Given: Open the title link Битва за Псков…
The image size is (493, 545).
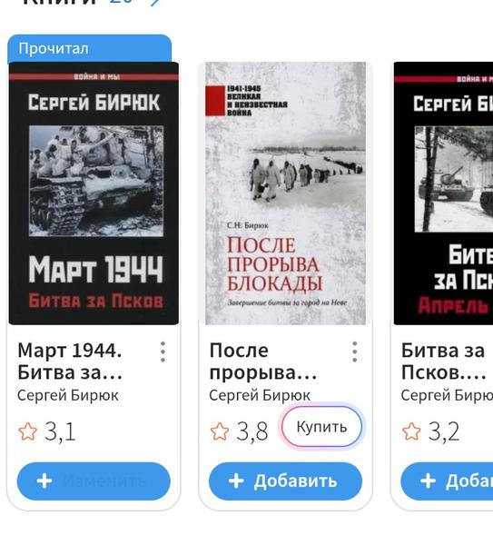Looking at the screenshot, I should coord(444,362).
